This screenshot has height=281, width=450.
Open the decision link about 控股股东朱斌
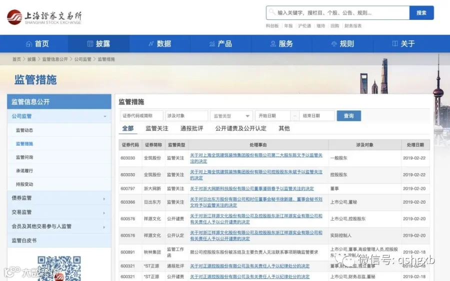(x=256, y=175)
